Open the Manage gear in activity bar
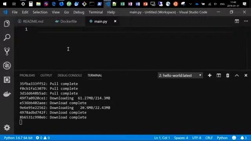 [7, 128]
